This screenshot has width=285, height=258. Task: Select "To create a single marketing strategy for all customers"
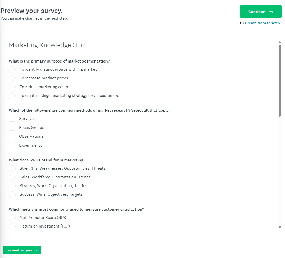[x=12, y=96]
